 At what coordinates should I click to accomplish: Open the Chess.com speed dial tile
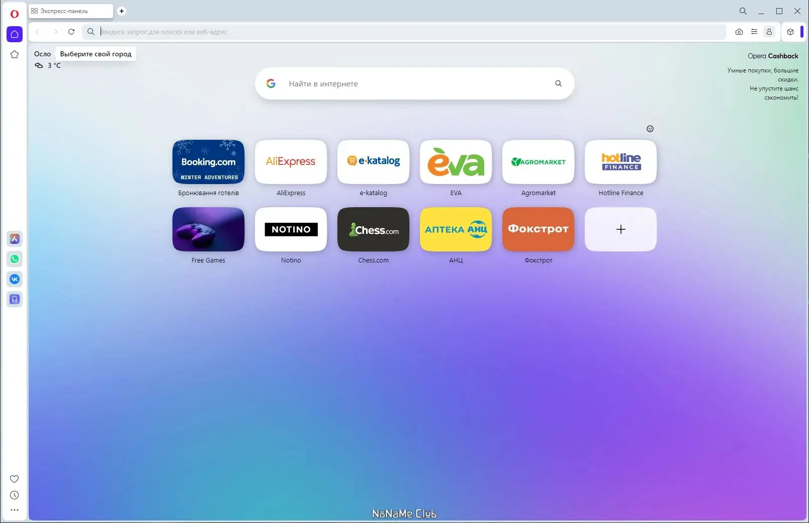374,229
